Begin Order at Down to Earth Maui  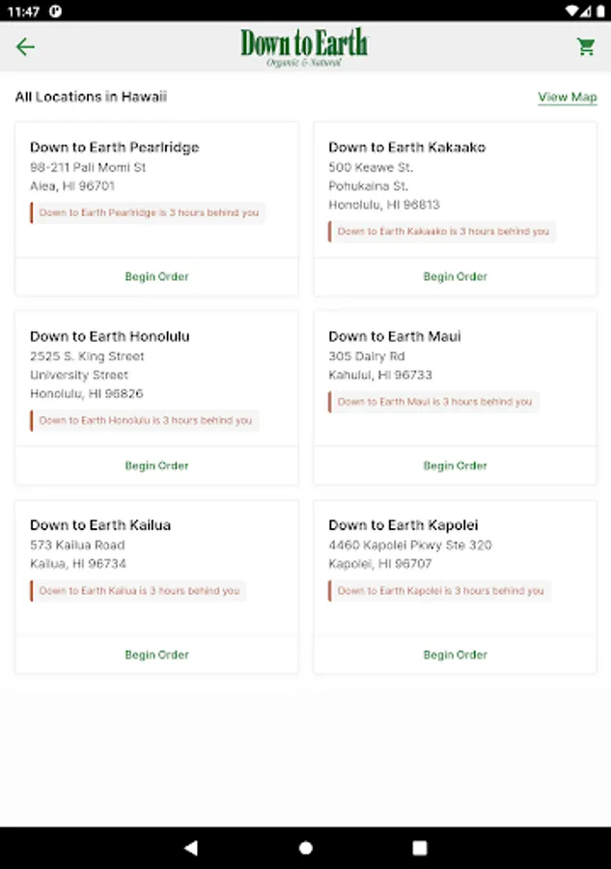(x=455, y=465)
